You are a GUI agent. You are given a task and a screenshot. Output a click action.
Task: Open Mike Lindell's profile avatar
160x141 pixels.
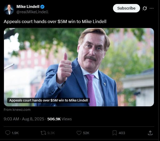9,9
